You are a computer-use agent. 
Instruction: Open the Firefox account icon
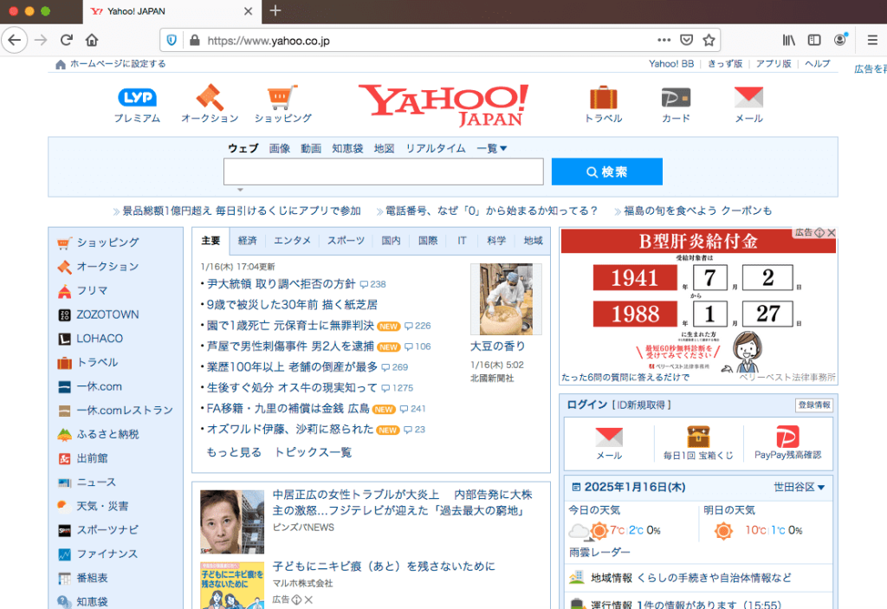(x=840, y=40)
